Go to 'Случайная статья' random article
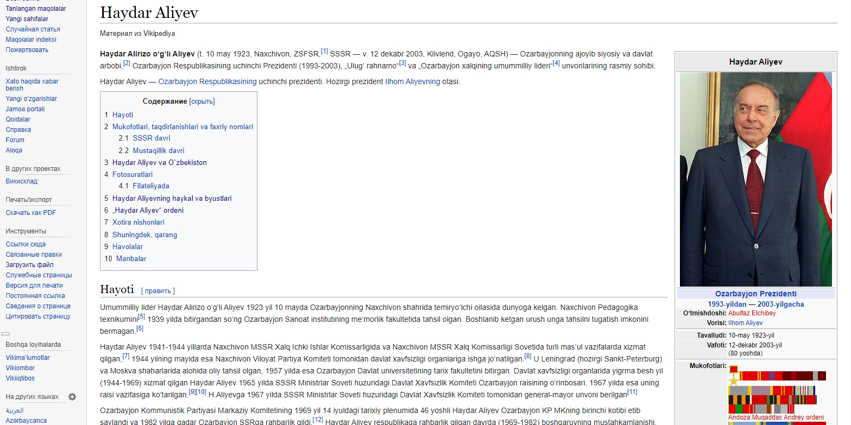The width and height of the screenshot is (851, 425). pyautogui.click(x=33, y=29)
